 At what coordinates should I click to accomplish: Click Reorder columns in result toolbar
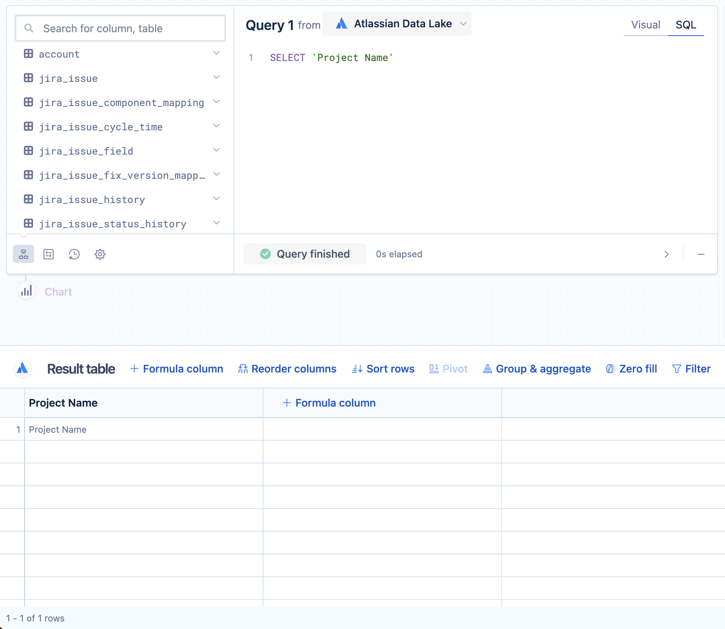click(287, 369)
